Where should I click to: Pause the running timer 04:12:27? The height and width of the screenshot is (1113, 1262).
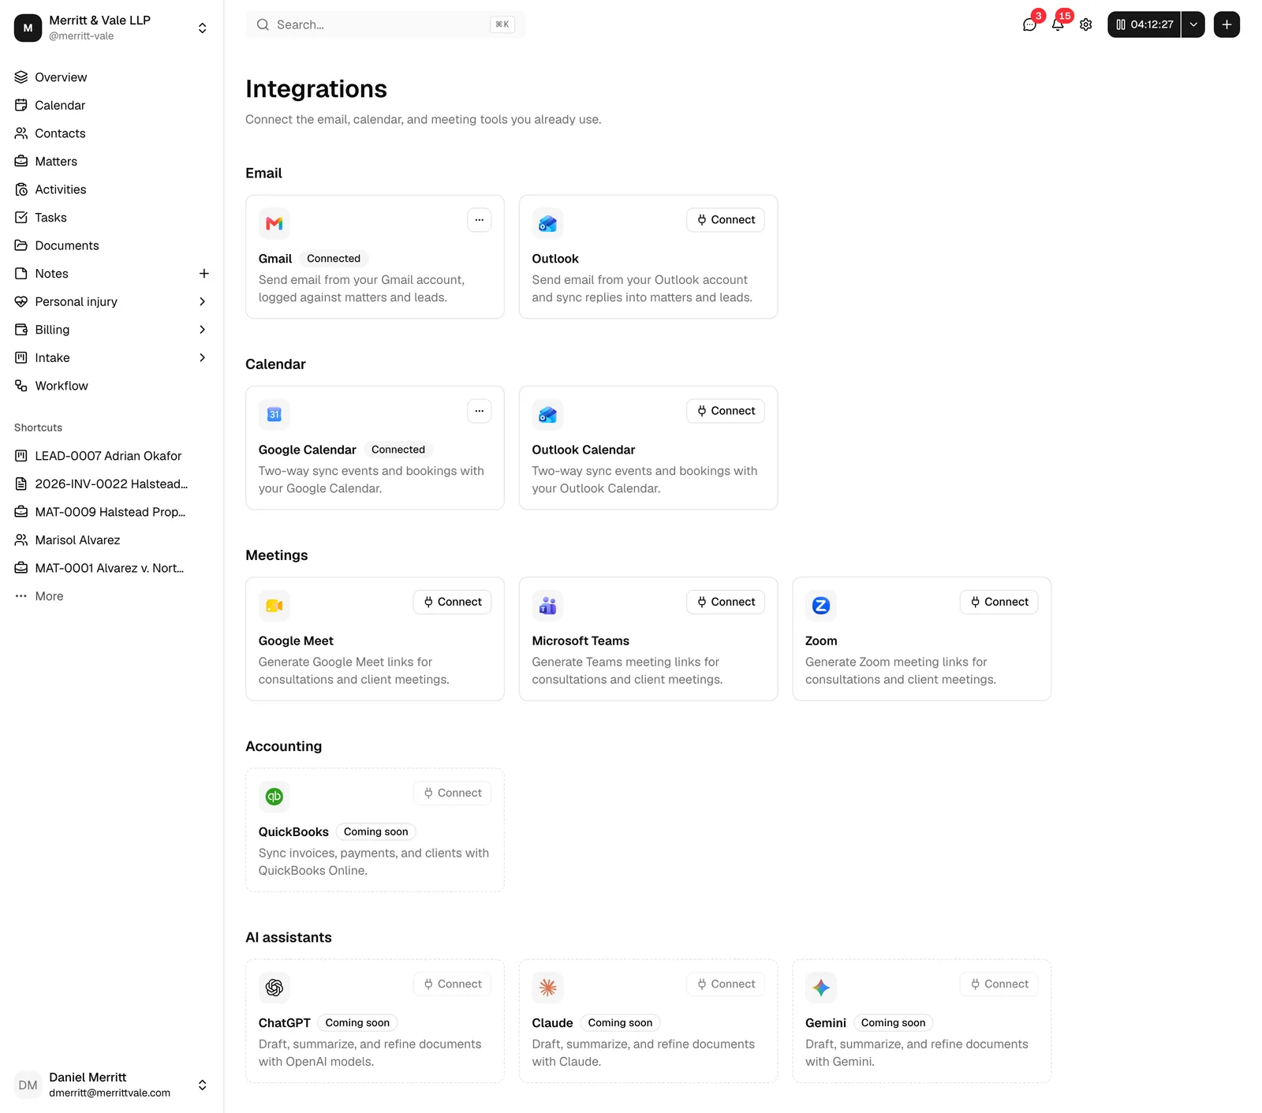click(x=1144, y=24)
